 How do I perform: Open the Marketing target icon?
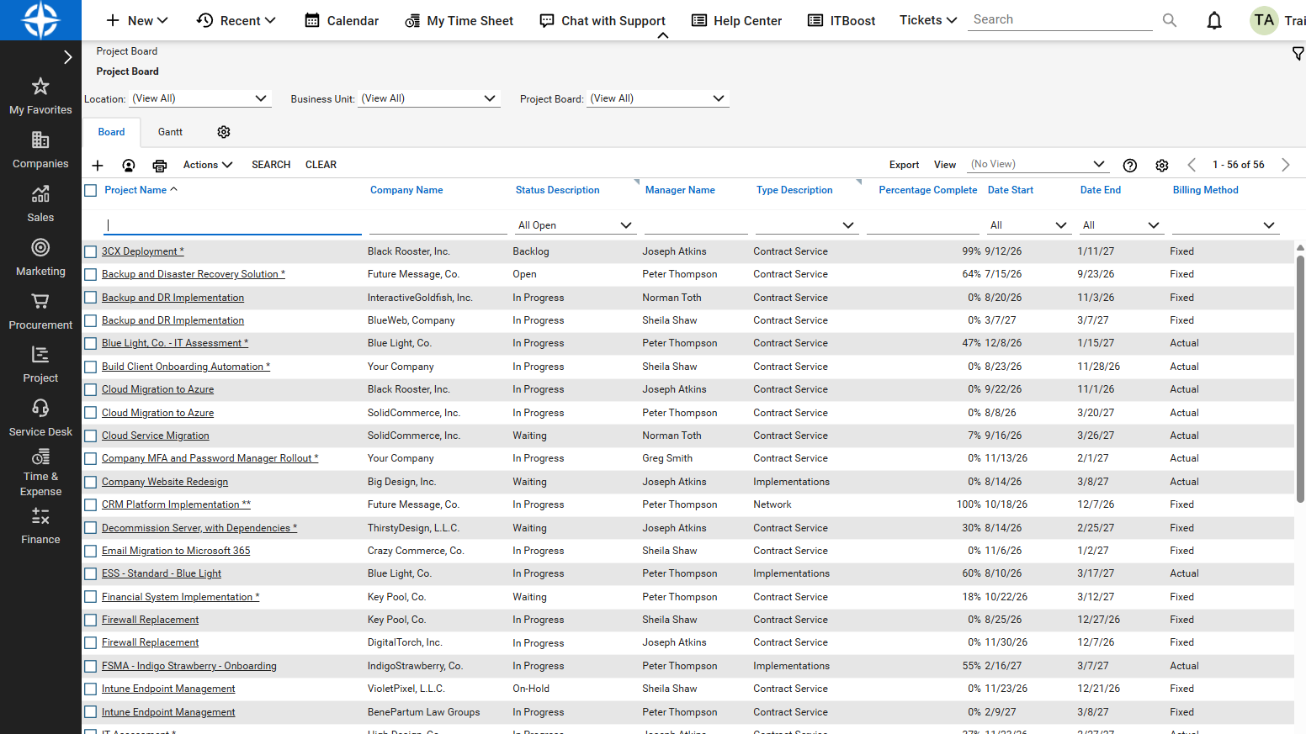40,247
